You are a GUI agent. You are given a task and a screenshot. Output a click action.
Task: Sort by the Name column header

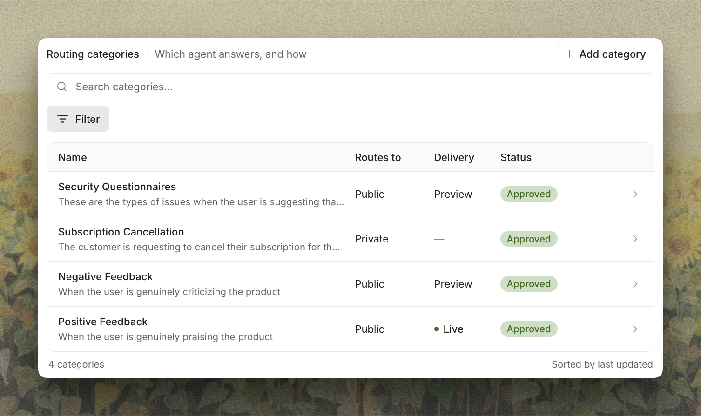pos(73,157)
